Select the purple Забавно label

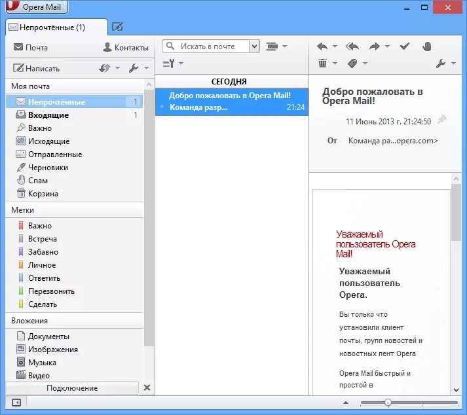click(x=74, y=252)
